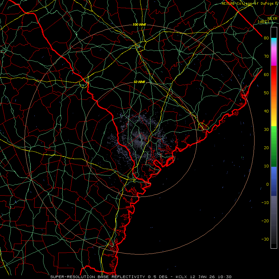Click the positive 10 value on the dBZ scale
This screenshot has width=279, height=279.
tap(266, 166)
